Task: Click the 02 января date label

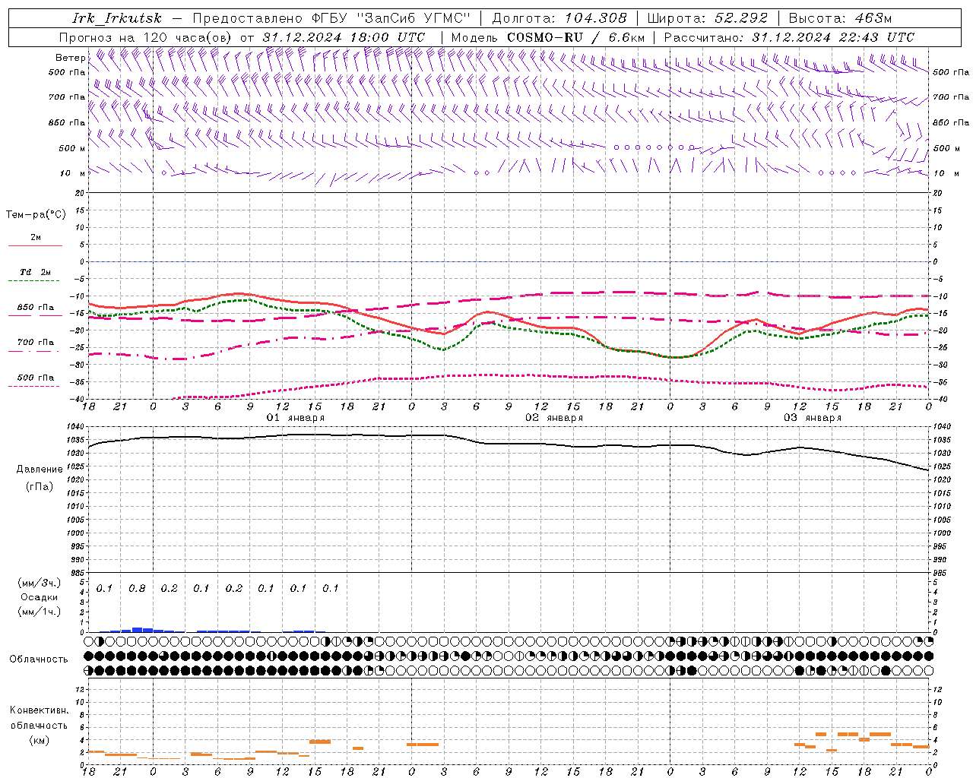Action: (554, 418)
